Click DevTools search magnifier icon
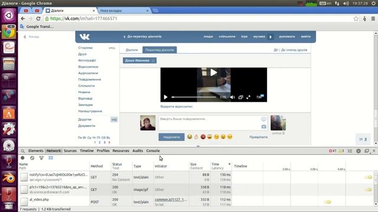This screenshot has width=378, height=212. pos(22,151)
